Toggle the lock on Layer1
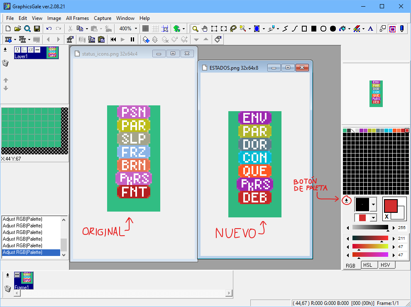This screenshot has height=307, width=411. pyautogui.click(x=24, y=50)
